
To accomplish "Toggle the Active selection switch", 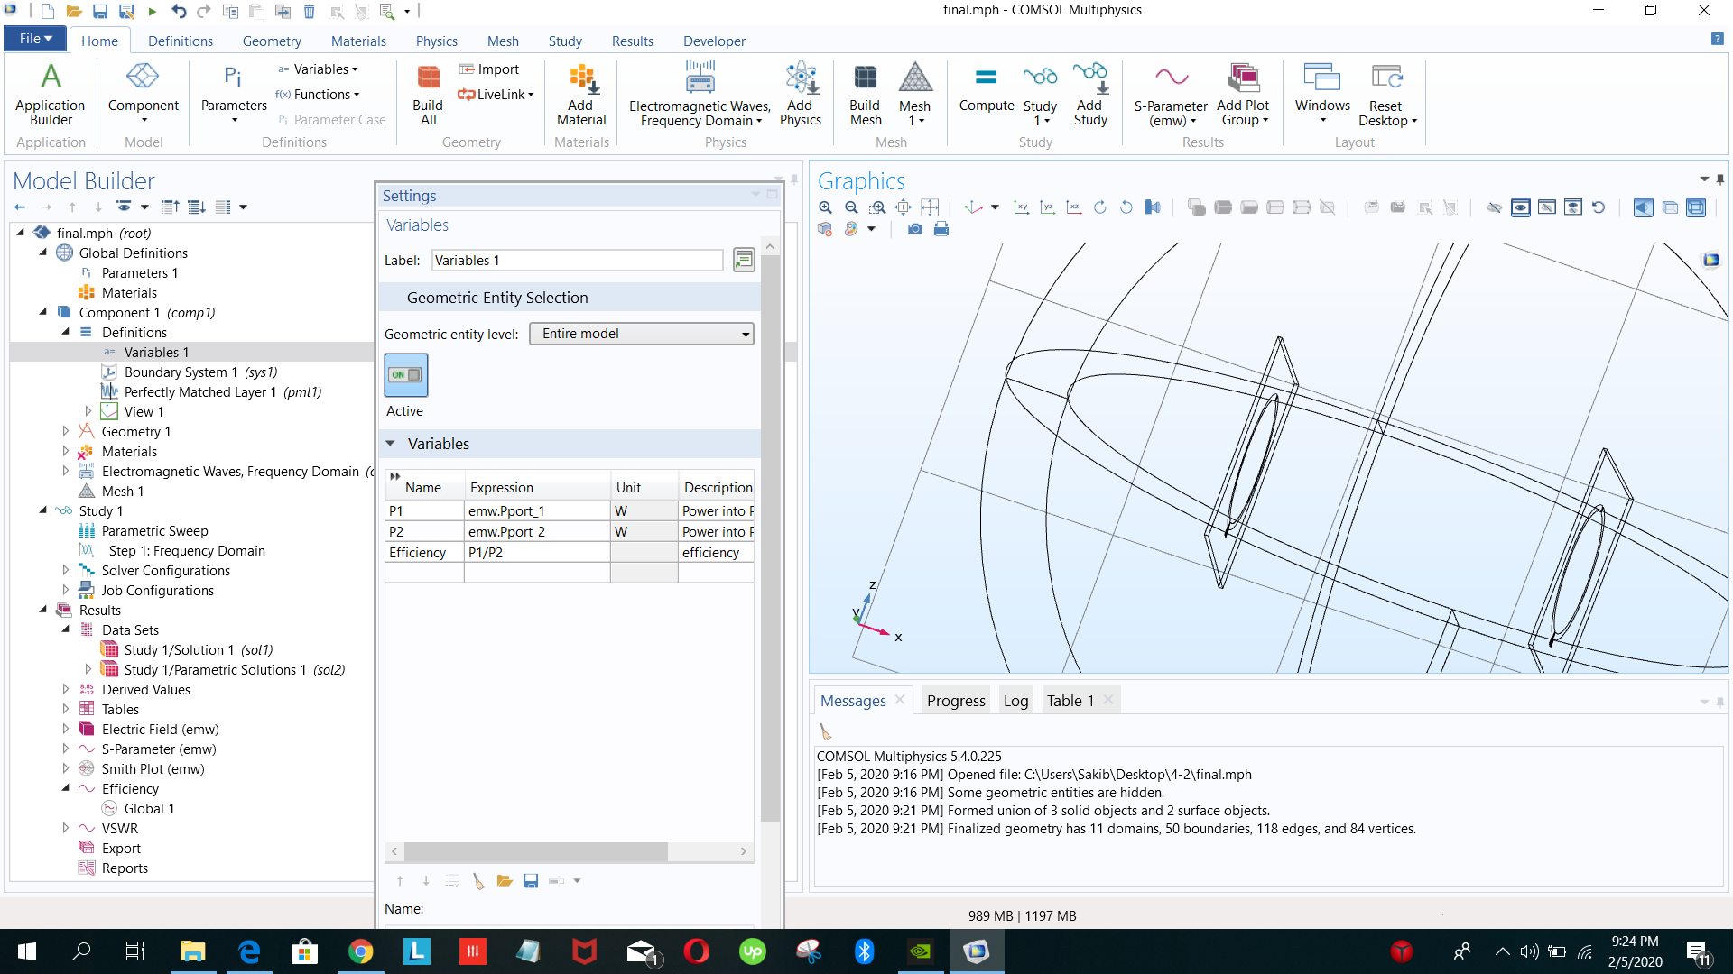I will 405,374.
